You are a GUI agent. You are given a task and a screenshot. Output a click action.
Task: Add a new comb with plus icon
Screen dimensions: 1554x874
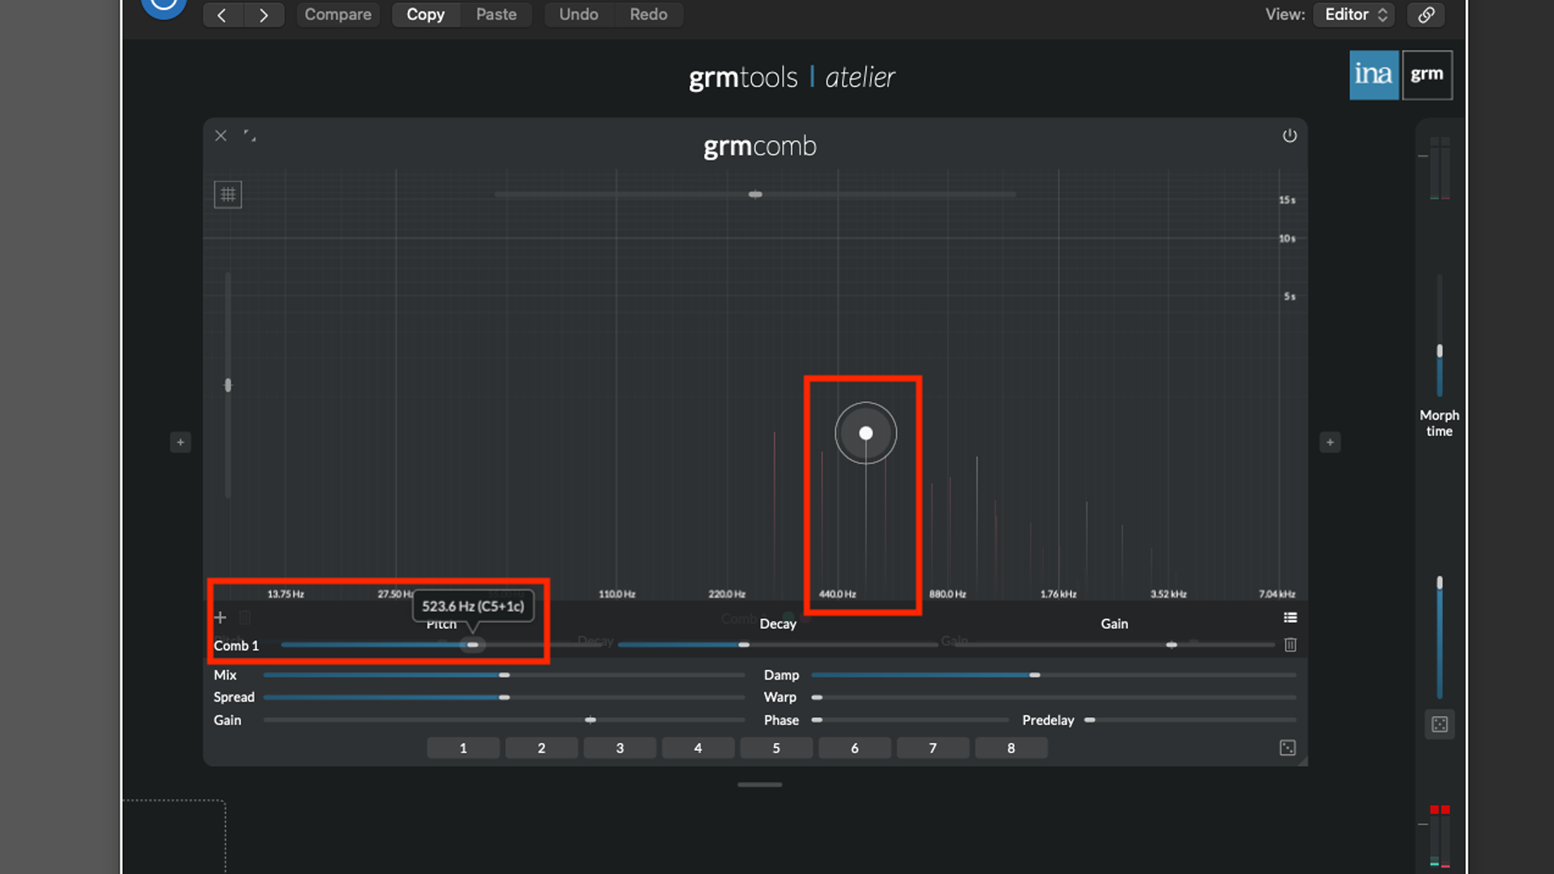click(220, 617)
